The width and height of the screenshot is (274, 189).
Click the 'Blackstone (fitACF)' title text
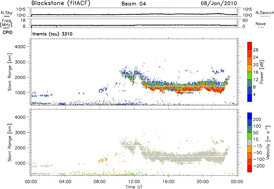61,3
